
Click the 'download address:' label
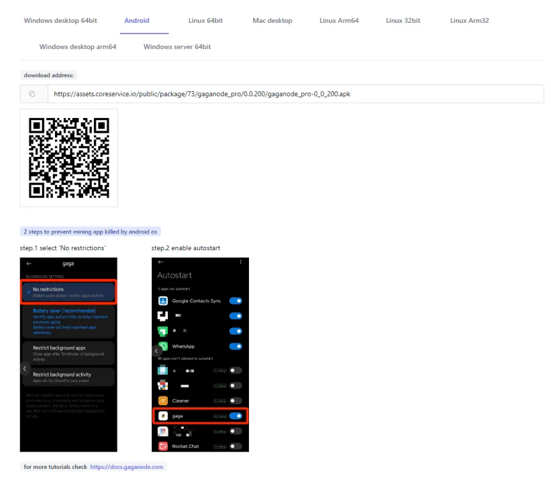point(48,75)
